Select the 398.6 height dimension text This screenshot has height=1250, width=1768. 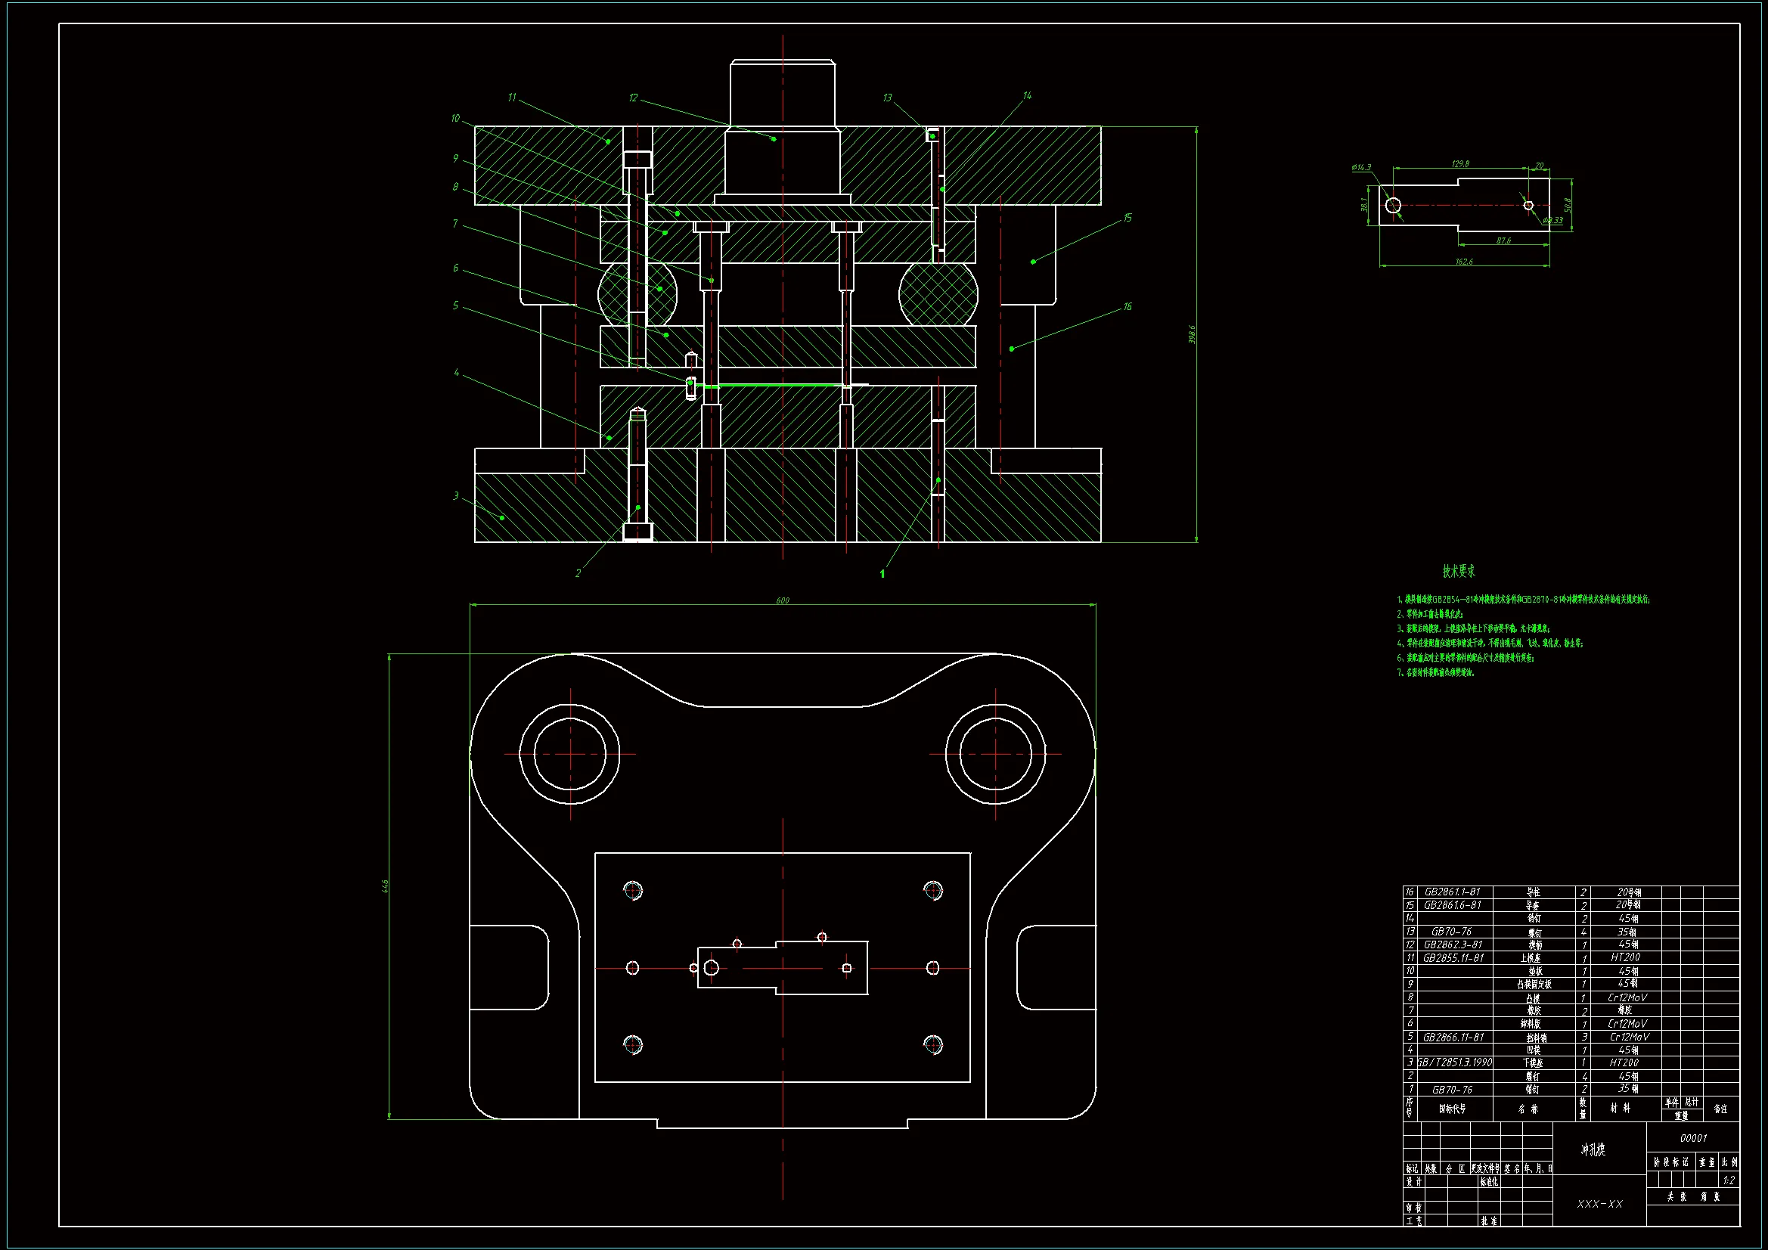click(x=1192, y=334)
